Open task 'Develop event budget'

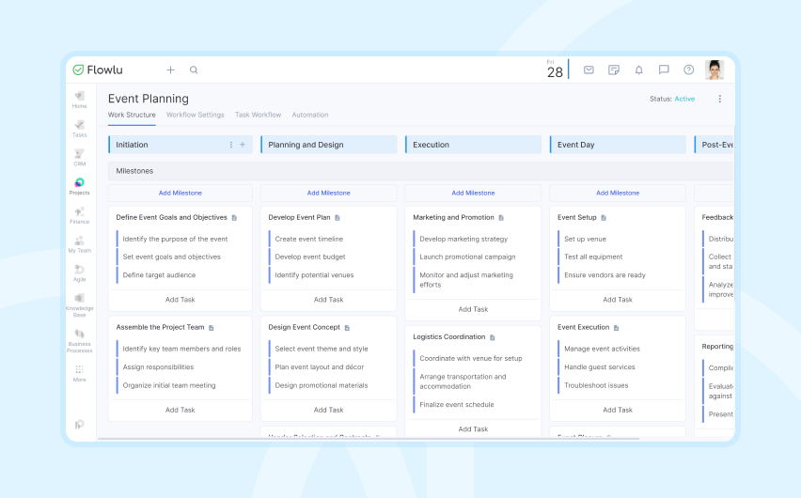(x=310, y=257)
